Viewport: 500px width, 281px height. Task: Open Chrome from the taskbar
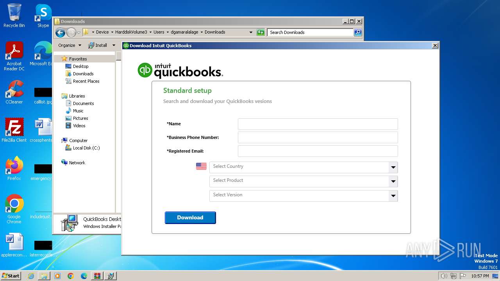click(x=71, y=276)
